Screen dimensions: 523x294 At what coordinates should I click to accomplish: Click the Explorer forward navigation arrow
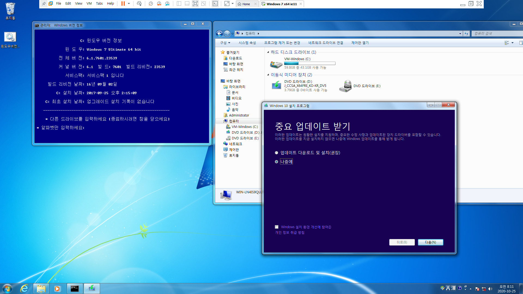227,33
